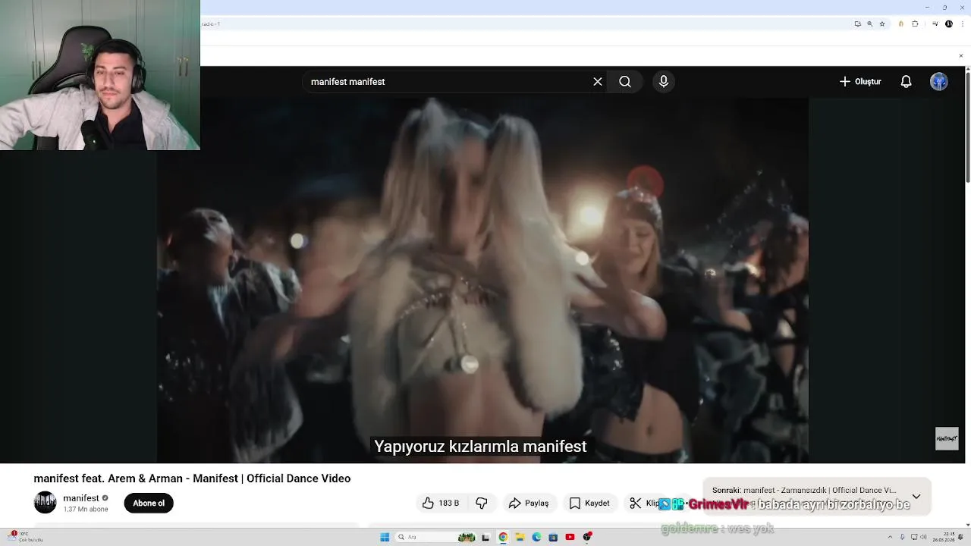Open Microsoft Edge from the taskbar
This screenshot has width=971, height=546.
tap(537, 537)
